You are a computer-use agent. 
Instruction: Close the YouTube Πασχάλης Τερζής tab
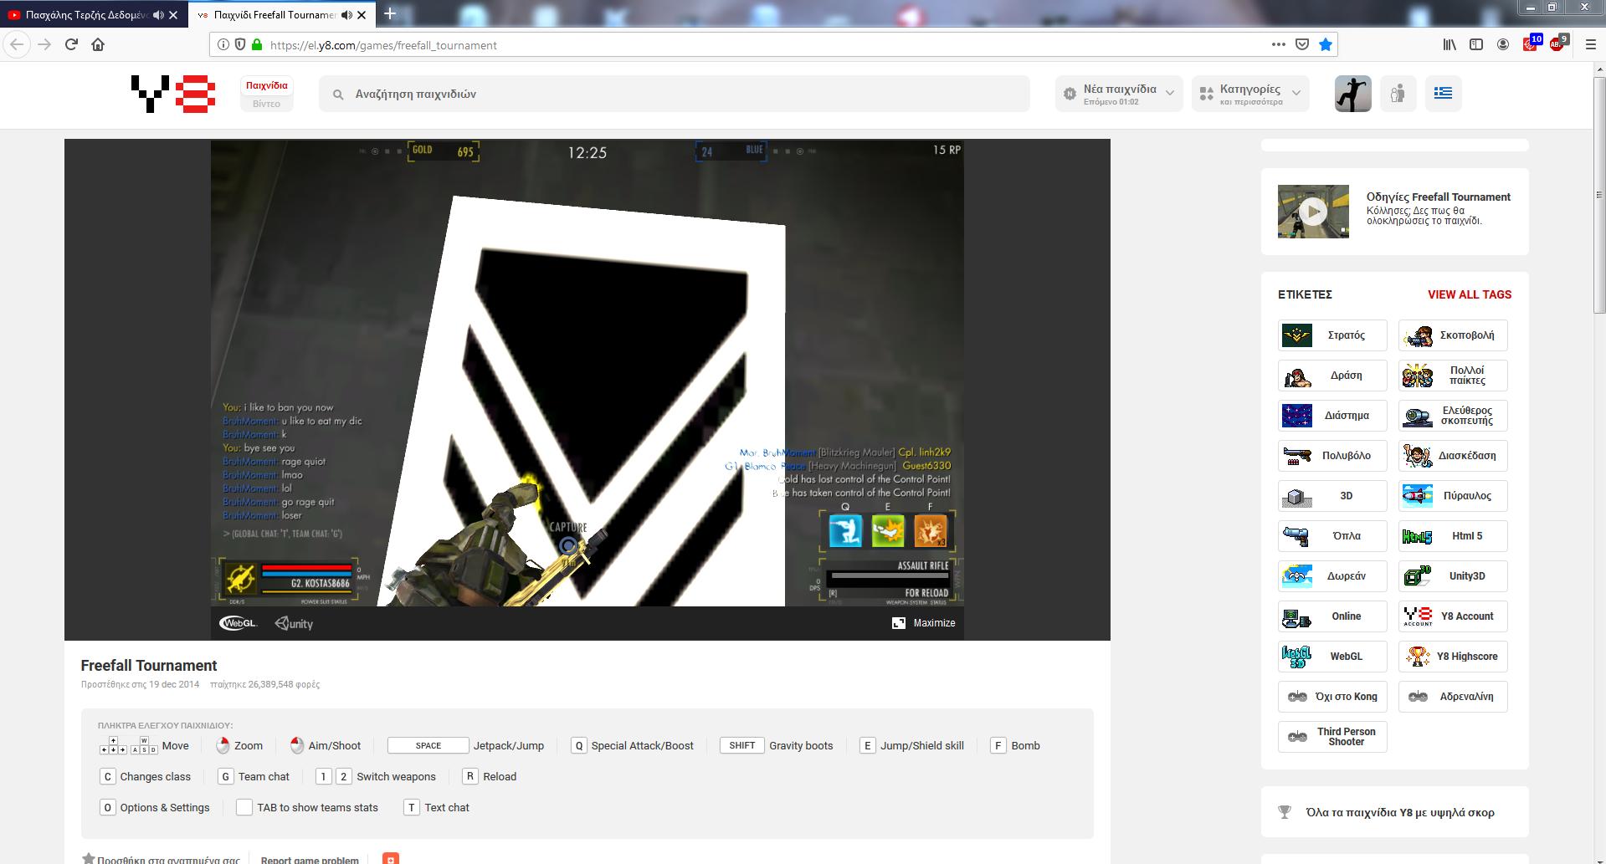point(173,14)
